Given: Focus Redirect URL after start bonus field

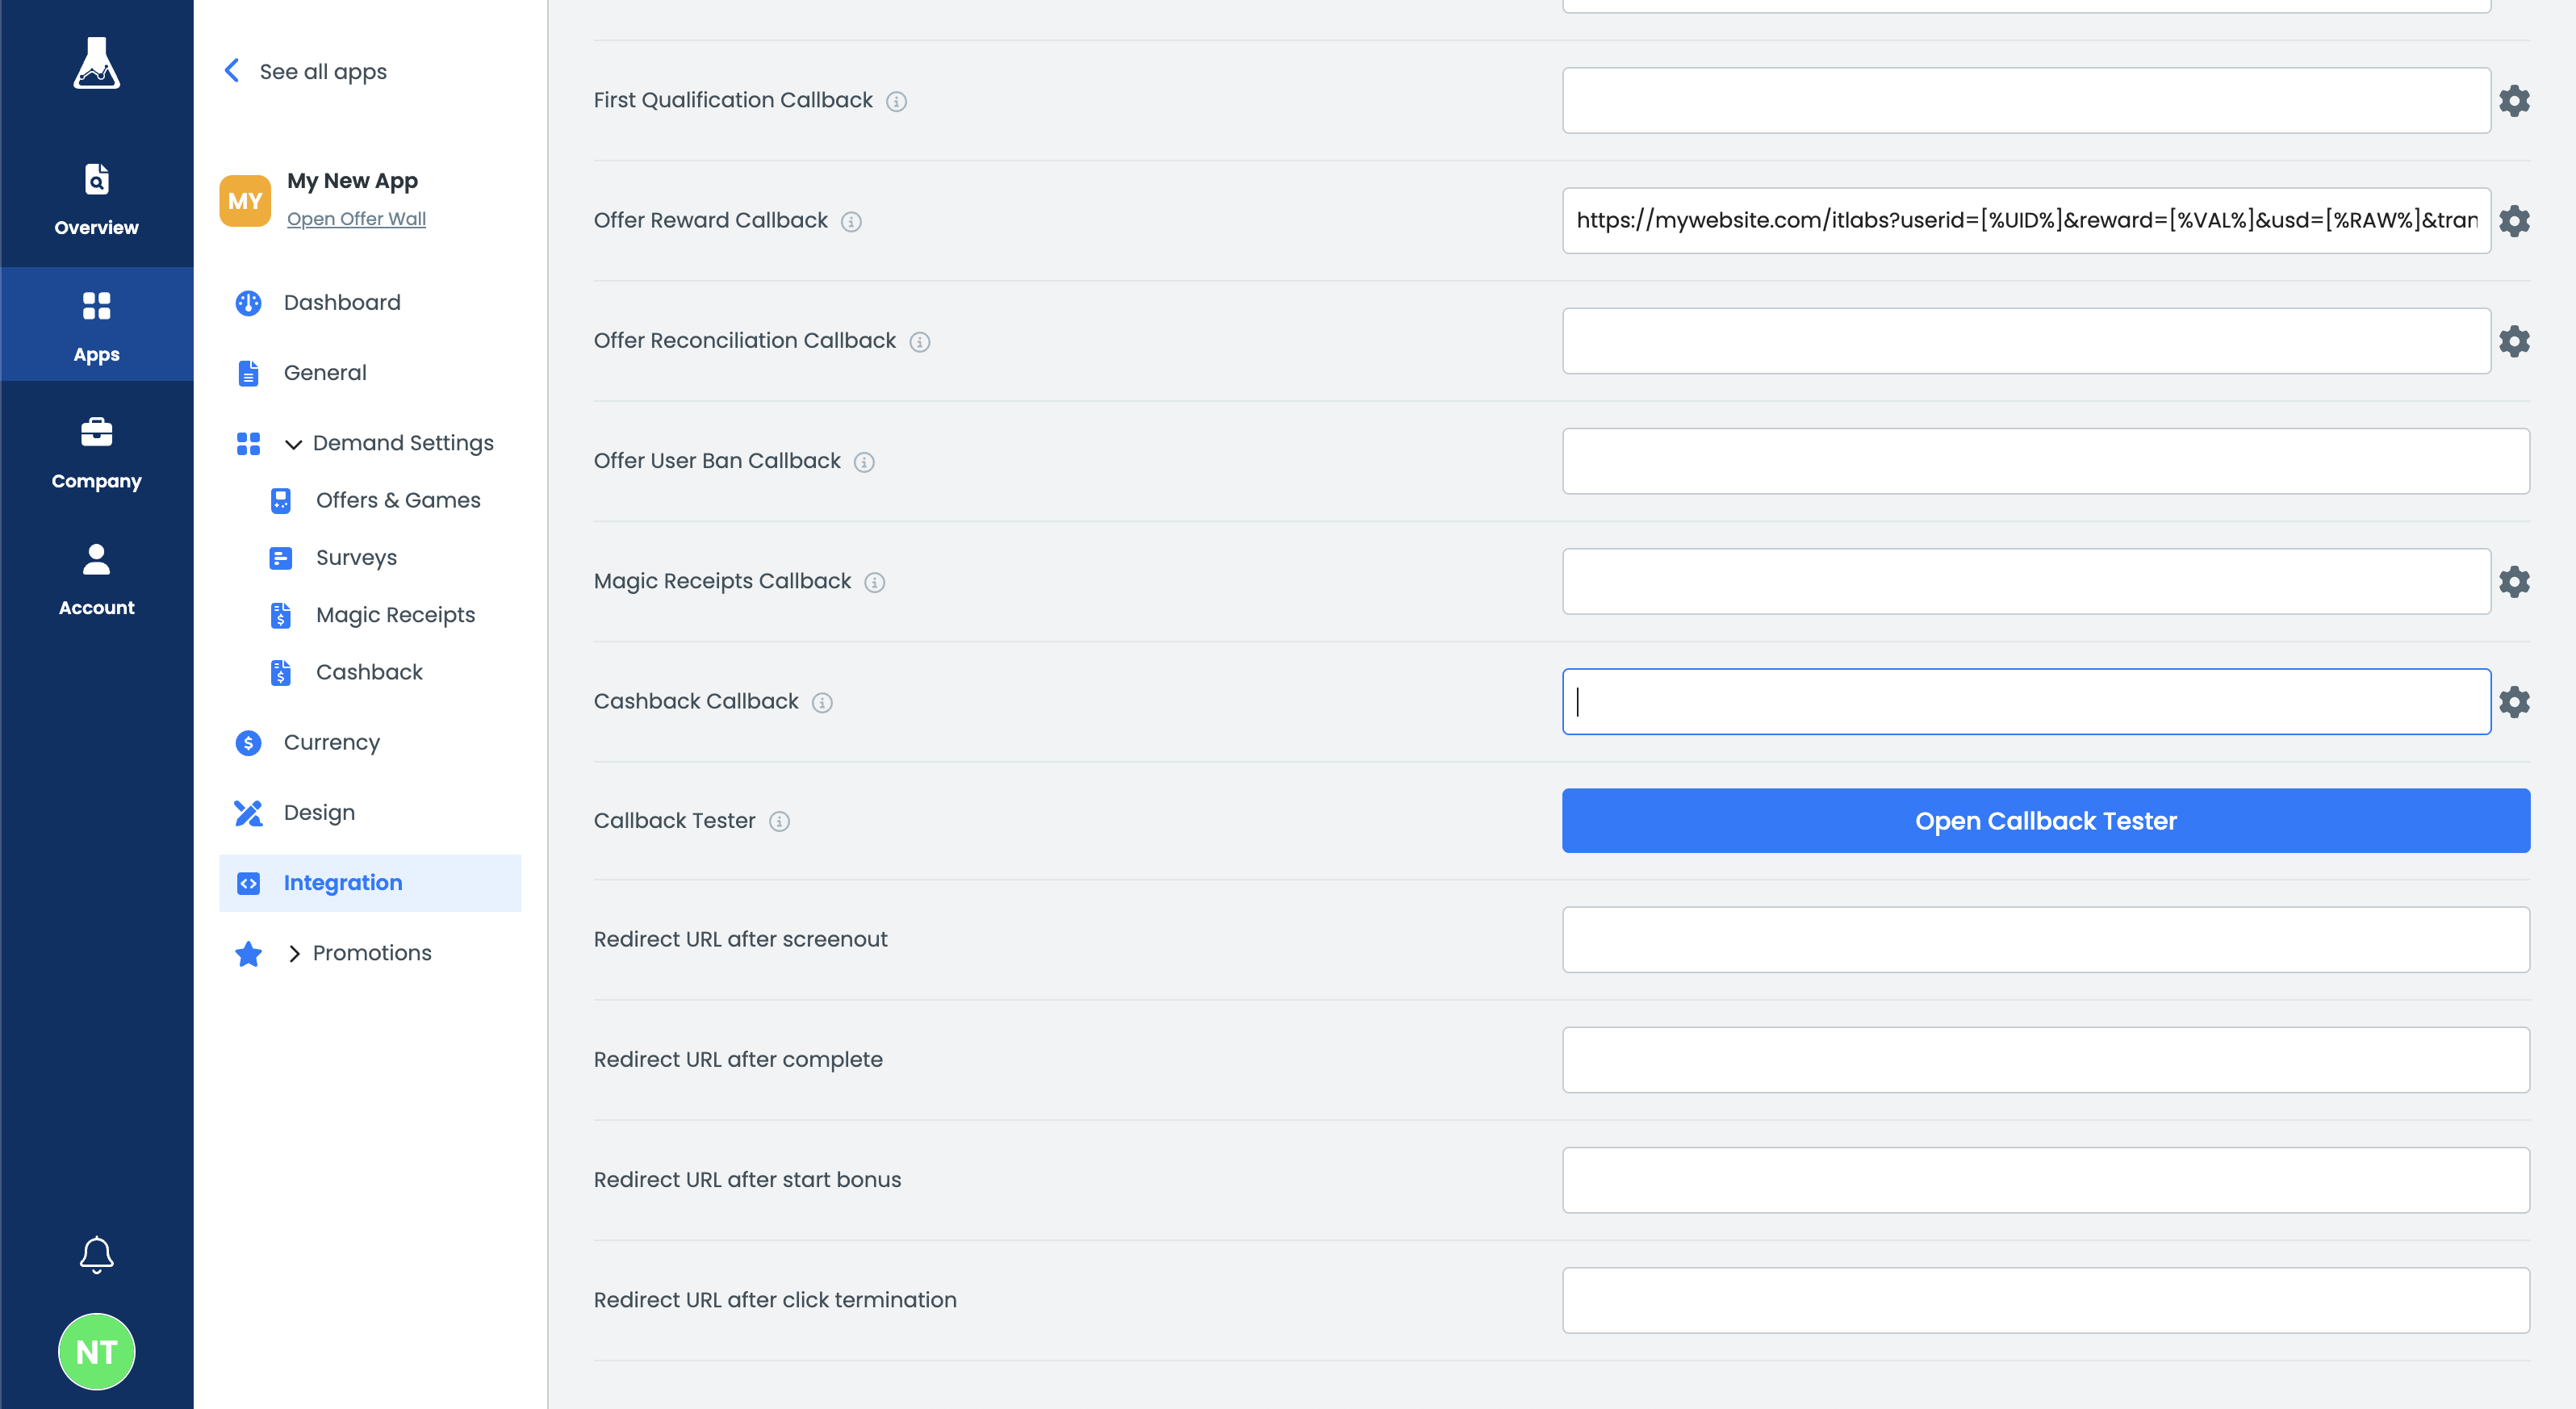Looking at the screenshot, I should point(2045,1180).
